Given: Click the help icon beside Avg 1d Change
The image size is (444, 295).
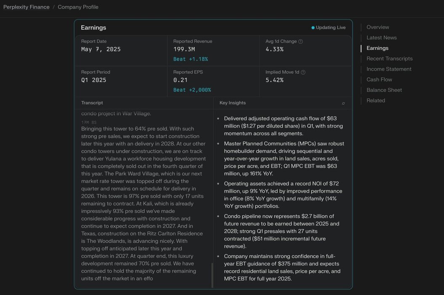Looking at the screenshot, I should [300, 42].
